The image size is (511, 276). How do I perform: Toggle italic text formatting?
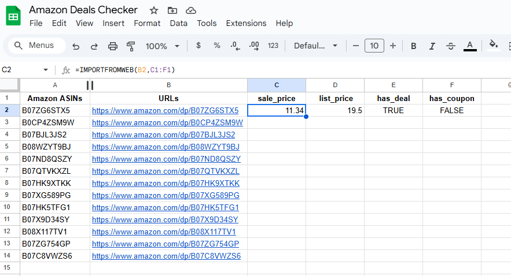tap(432, 46)
